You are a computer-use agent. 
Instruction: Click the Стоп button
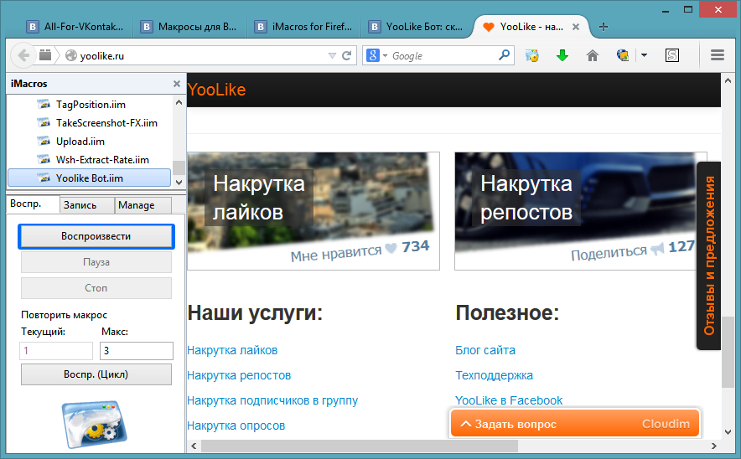tap(96, 288)
